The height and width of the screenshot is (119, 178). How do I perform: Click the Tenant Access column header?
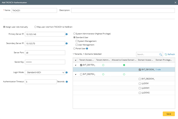tap(87, 60)
